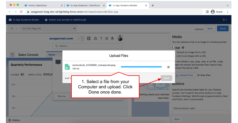
Task: Select the In-App Guidance Builder browser tab
Action: point(125,6)
